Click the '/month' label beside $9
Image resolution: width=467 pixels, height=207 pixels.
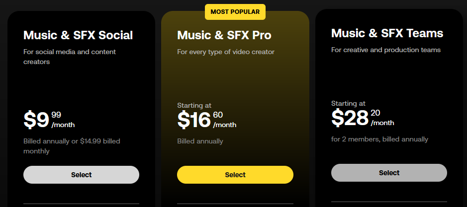[63, 125]
